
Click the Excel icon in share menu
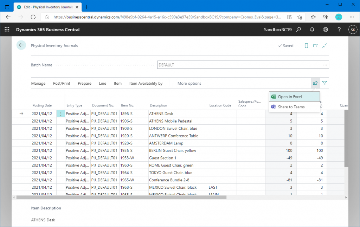pyautogui.click(x=274, y=97)
